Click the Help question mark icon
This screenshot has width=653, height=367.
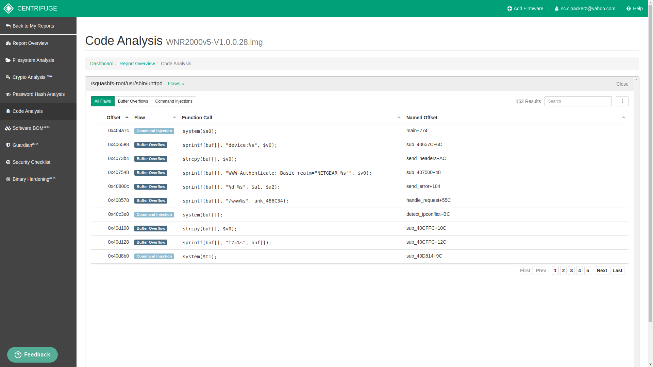point(629,9)
